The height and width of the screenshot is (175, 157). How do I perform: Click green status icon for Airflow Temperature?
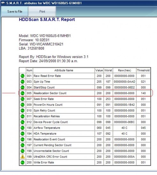coord(23,128)
